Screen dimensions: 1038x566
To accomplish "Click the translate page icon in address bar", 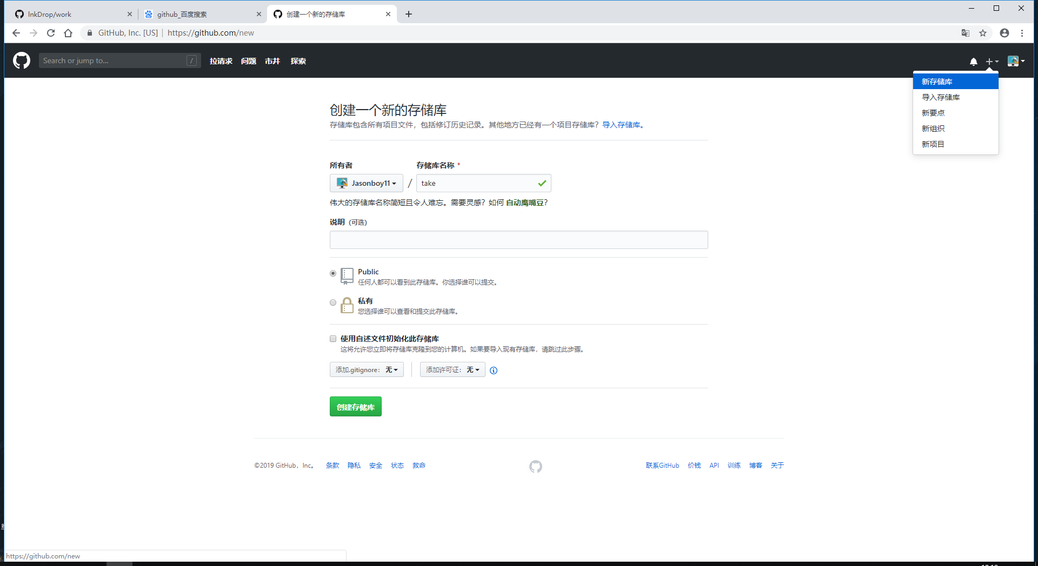I will [966, 33].
